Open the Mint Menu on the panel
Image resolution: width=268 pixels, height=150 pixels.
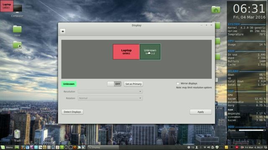pos(7,147)
